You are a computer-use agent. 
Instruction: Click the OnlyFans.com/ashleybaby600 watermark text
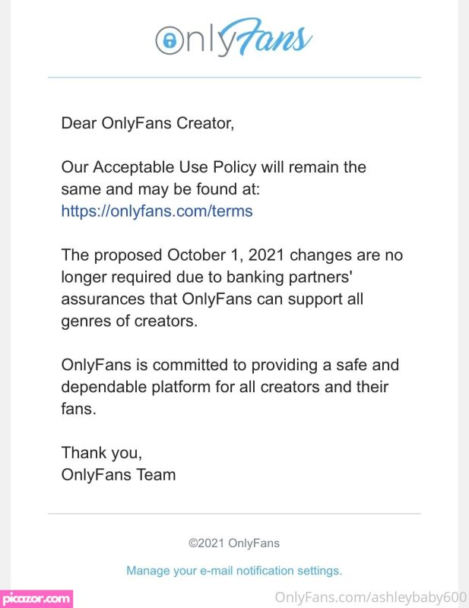370,597
